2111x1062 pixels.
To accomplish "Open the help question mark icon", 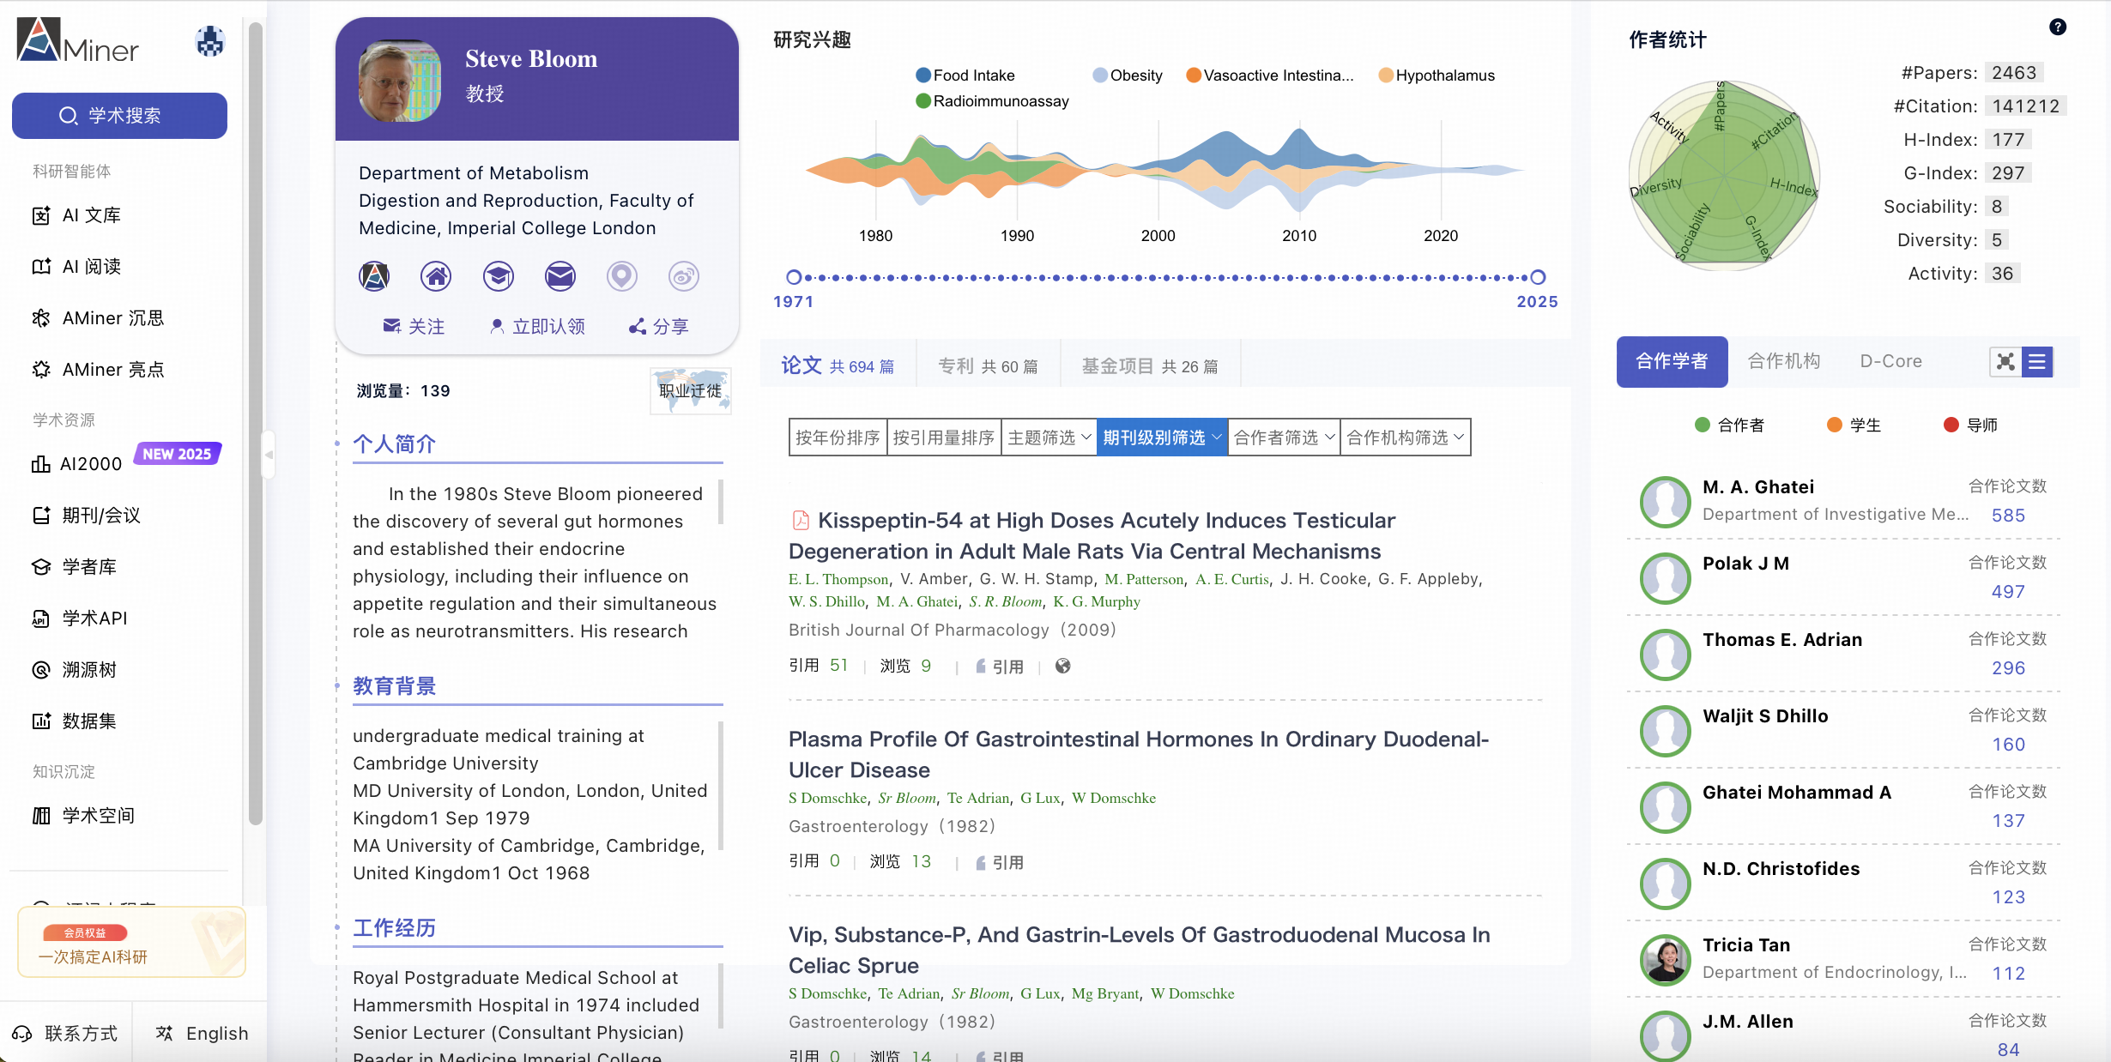I will point(2058,27).
